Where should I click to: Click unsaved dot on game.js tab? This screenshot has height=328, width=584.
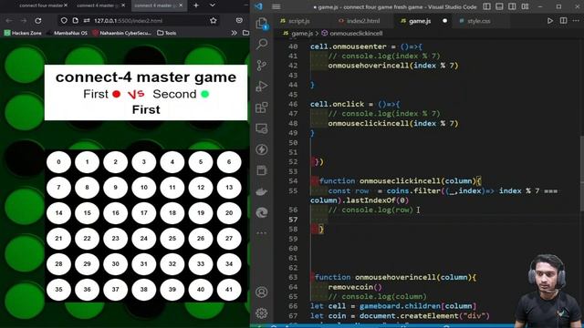[444, 21]
